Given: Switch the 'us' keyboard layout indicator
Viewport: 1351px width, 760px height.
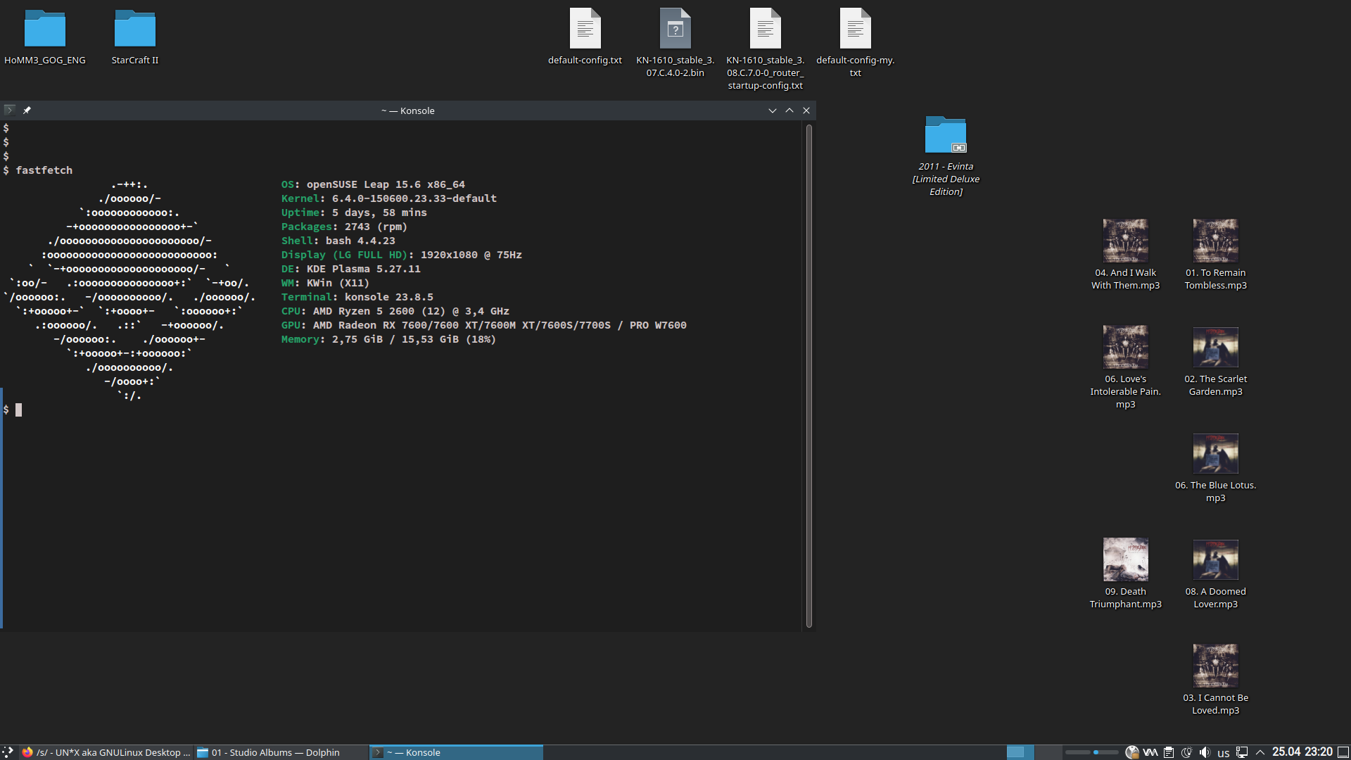Looking at the screenshot, I should click(1224, 753).
